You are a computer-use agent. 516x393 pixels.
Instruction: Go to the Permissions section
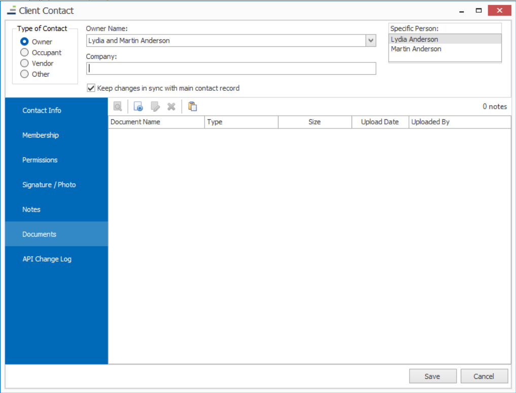point(40,160)
